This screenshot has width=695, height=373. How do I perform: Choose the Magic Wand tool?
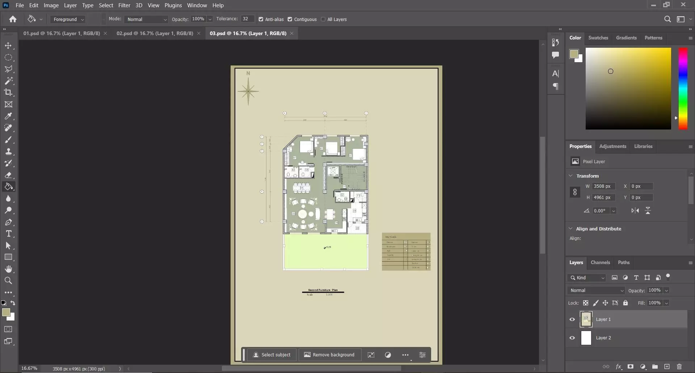point(8,81)
